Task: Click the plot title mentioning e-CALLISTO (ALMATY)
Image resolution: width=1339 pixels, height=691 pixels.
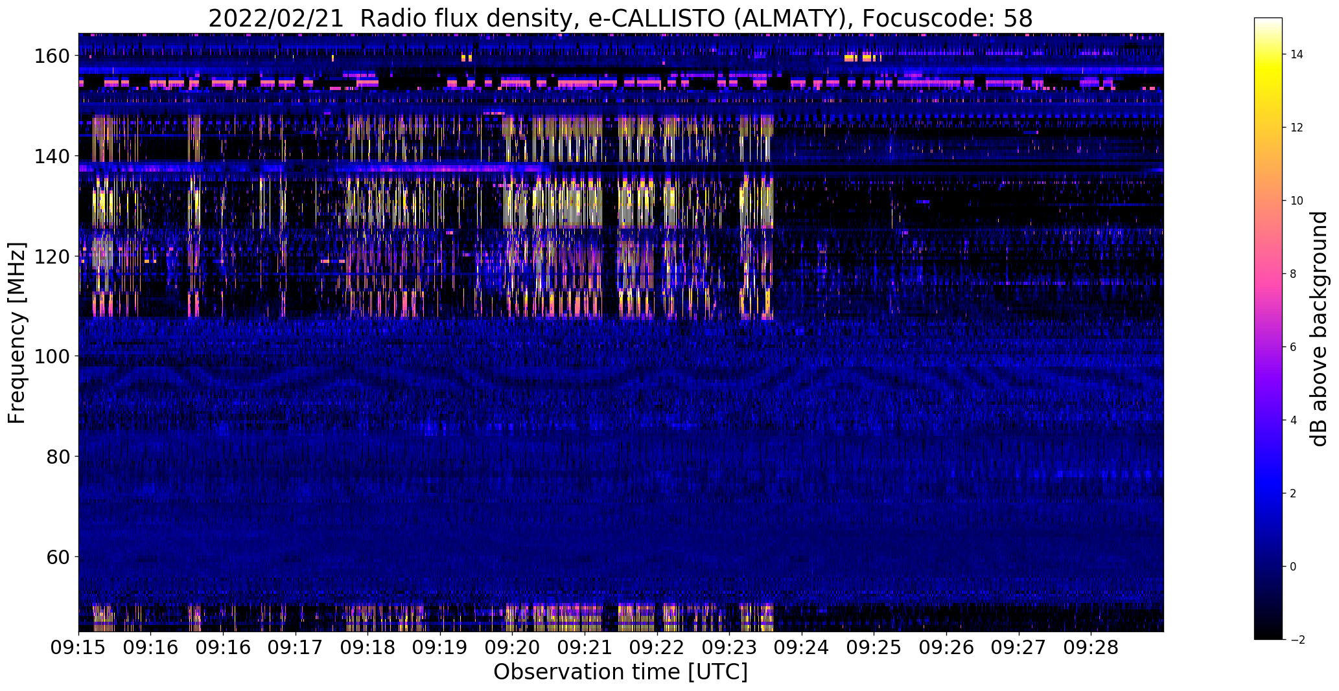Action: tap(620, 18)
